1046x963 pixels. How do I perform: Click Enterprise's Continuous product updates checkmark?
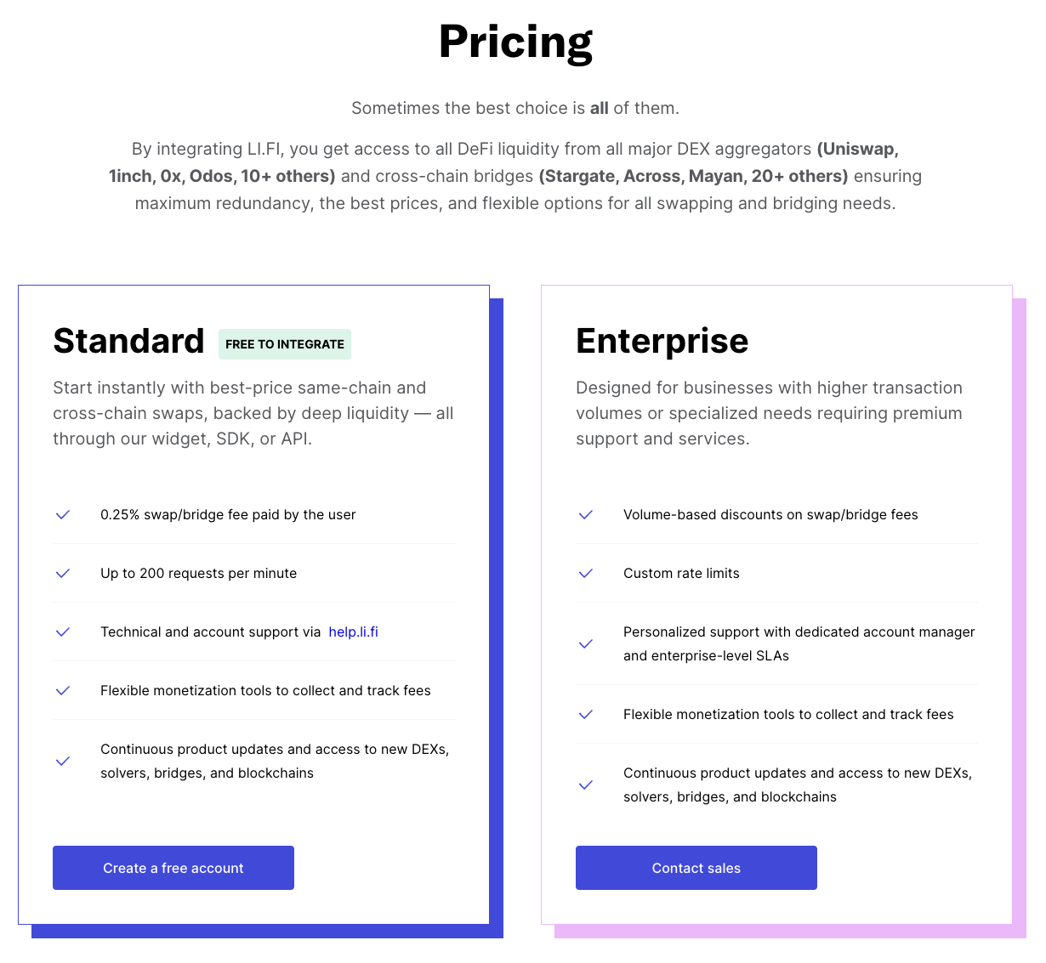tap(586, 785)
